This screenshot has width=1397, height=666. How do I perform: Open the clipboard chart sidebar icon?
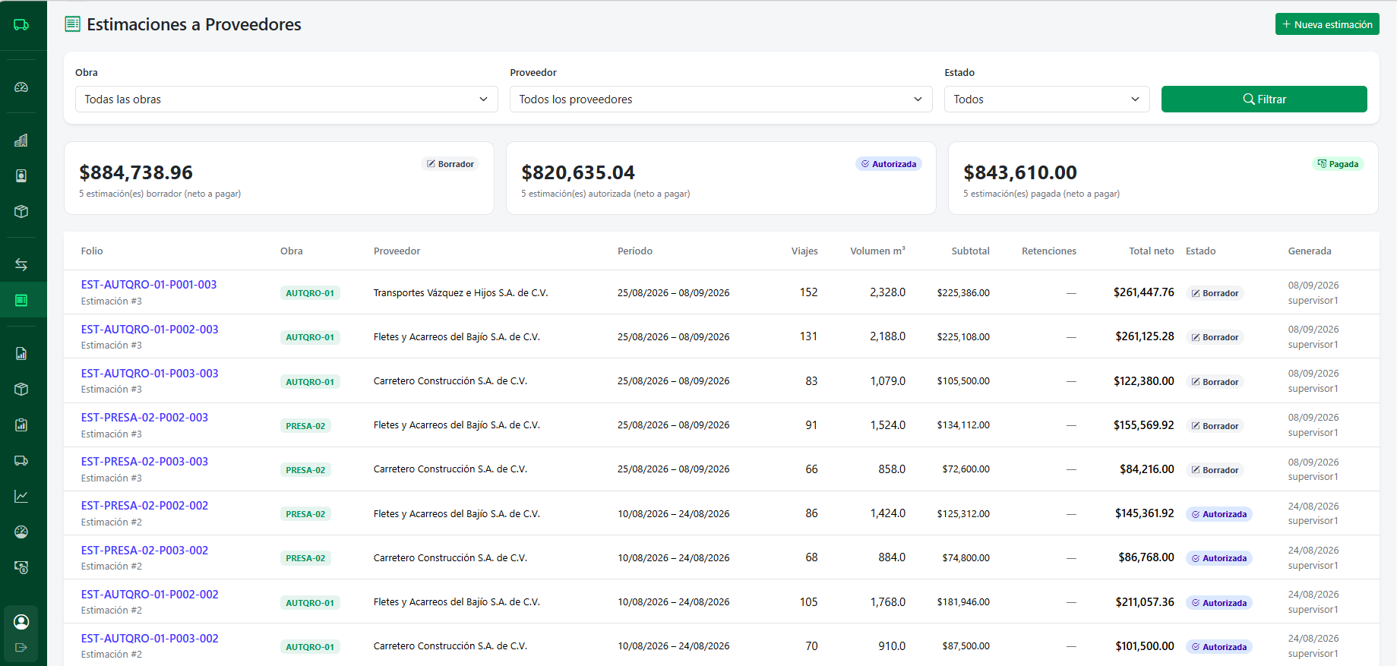pos(21,425)
